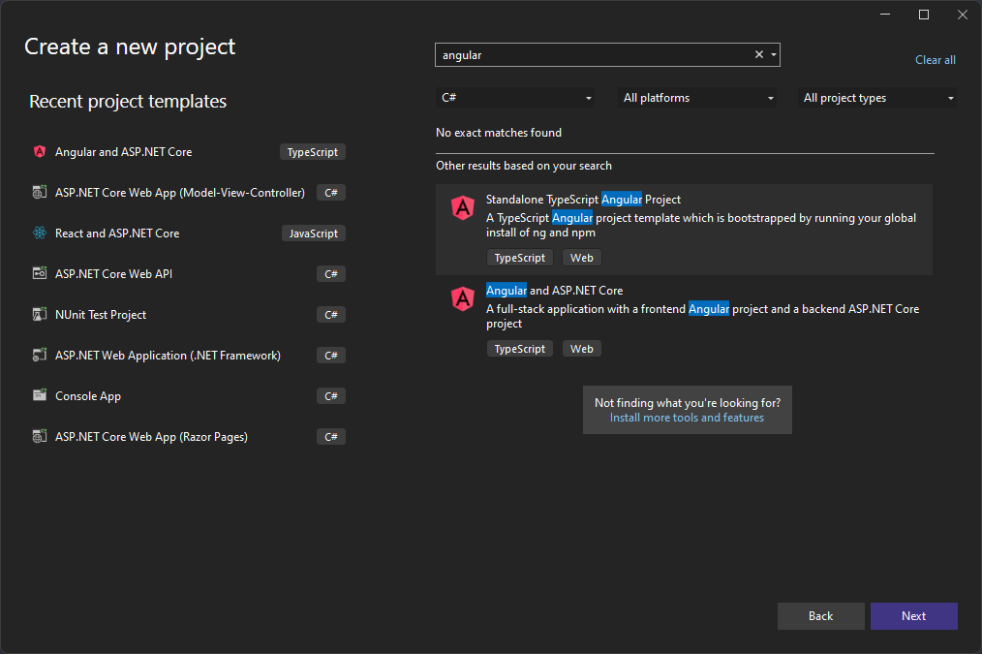
Task: Select the ASP.NET Core Web App (Razor Pages) icon
Action: pyautogui.click(x=39, y=436)
